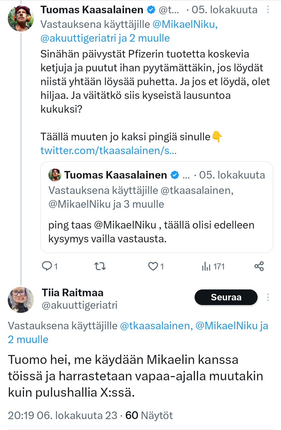281x430 pixels.
Task: Open view statistics icon showing 171
Action: (206, 266)
